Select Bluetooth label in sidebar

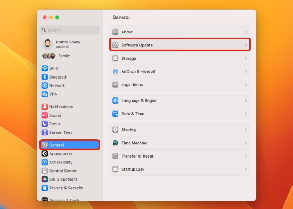click(58, 77)
